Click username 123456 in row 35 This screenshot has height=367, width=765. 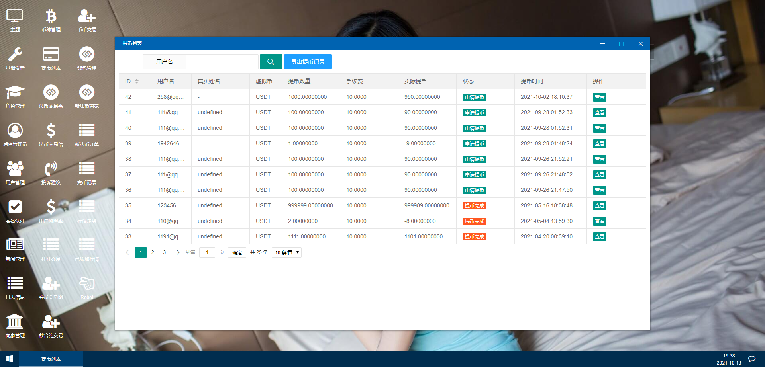pos(167,205)
